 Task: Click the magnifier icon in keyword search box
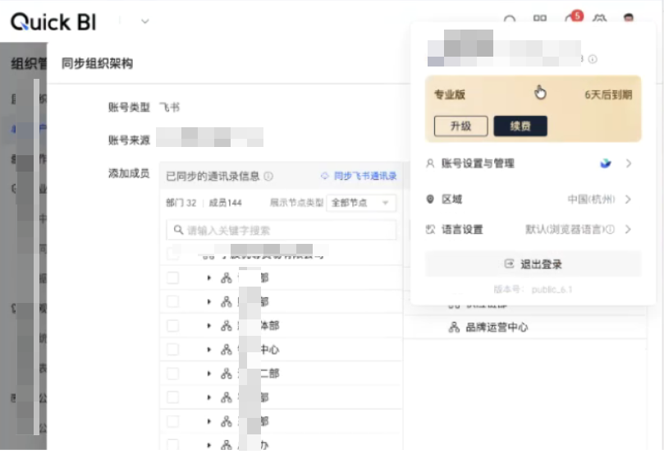(178, 230)
